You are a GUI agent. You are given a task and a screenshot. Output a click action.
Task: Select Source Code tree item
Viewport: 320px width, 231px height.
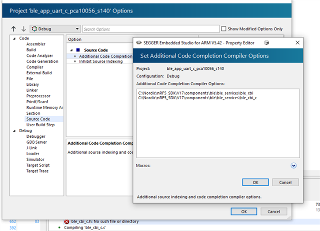38,119
